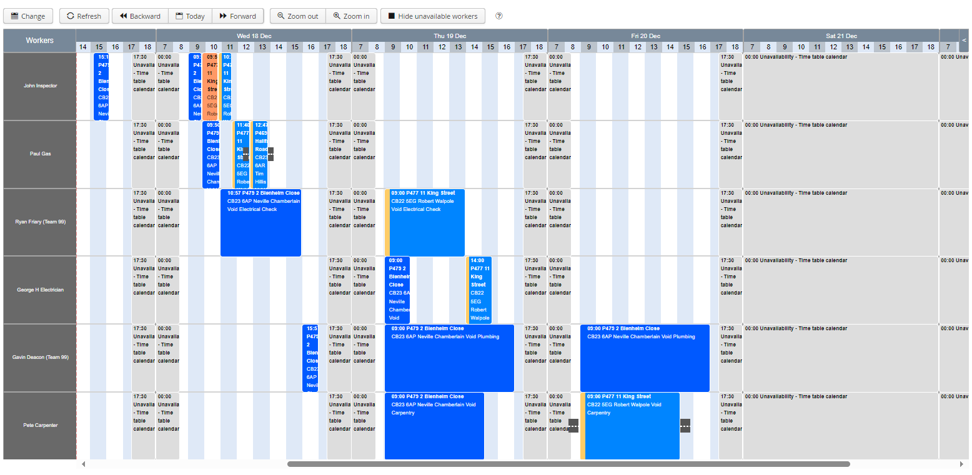Open Paul Gas's 11:40 P477 King Street appointment
This screenshot has height=475, width=972.
[242, 154]
